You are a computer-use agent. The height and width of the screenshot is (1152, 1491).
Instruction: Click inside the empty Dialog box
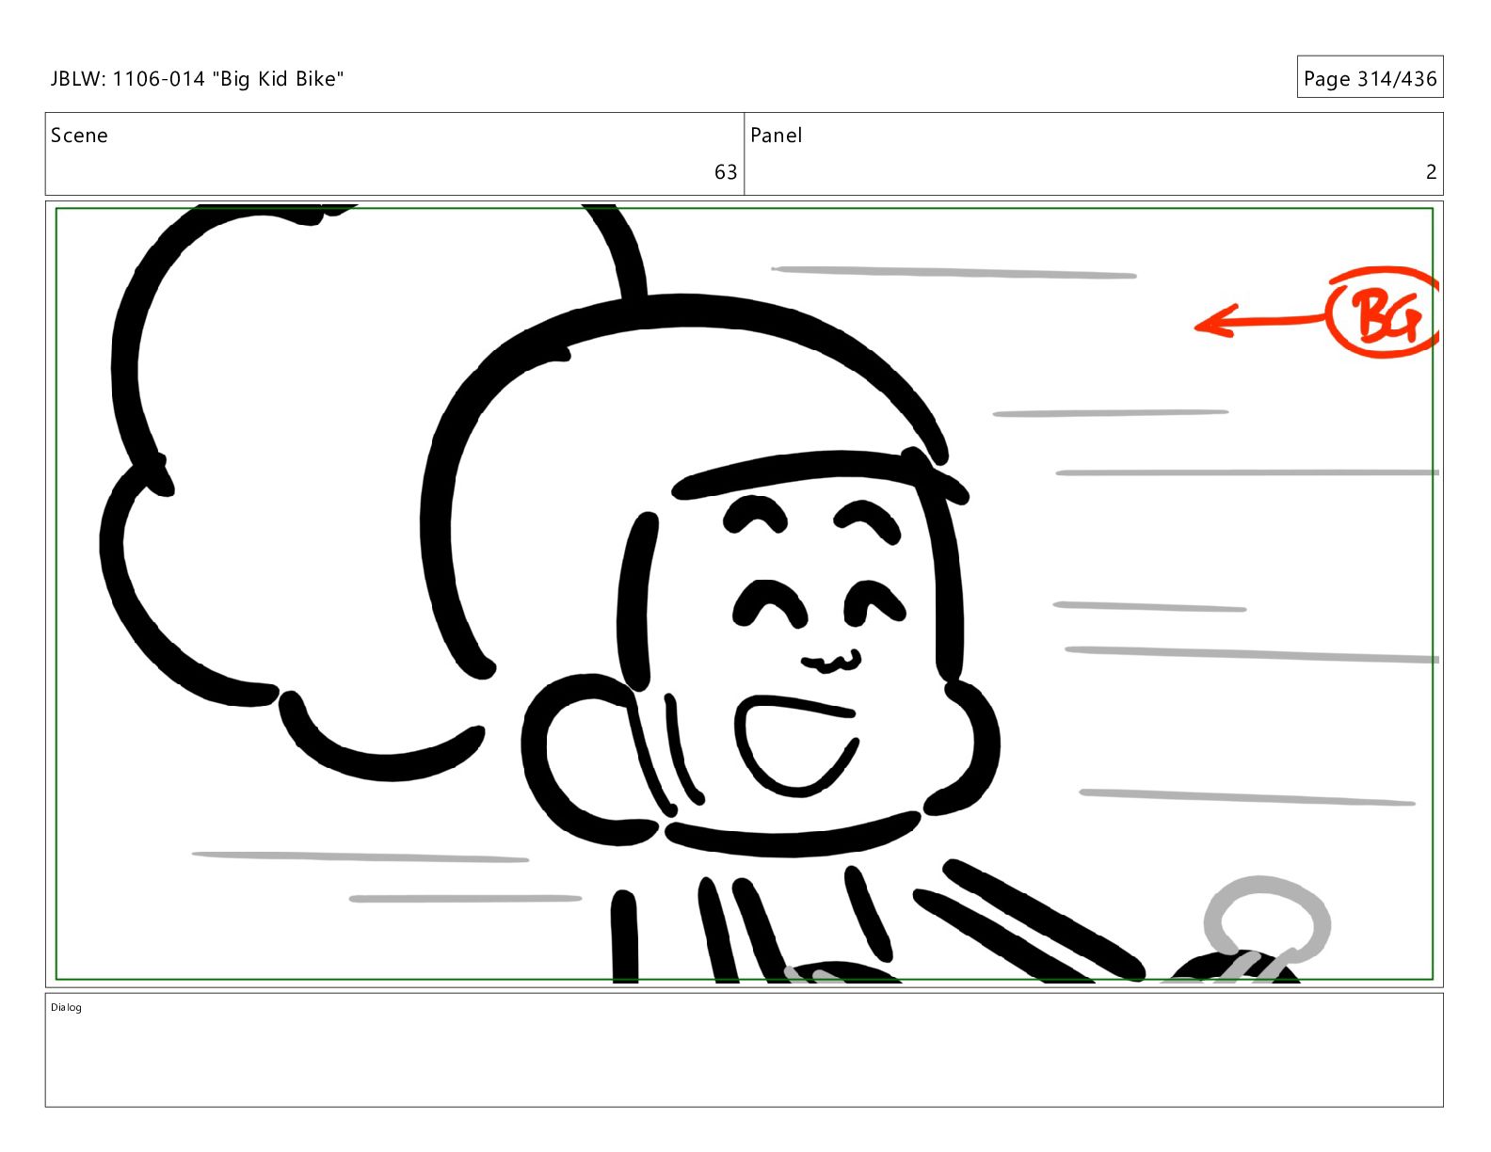[744, 1050]
